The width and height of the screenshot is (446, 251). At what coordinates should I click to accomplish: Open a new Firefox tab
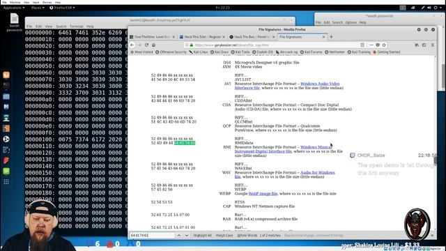[331, 37]
